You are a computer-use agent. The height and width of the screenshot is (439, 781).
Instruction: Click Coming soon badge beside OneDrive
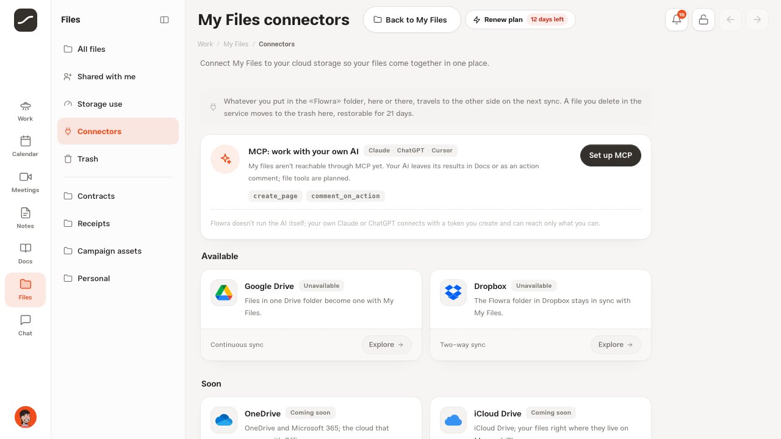pyautogui.click(x=311, y=412)
